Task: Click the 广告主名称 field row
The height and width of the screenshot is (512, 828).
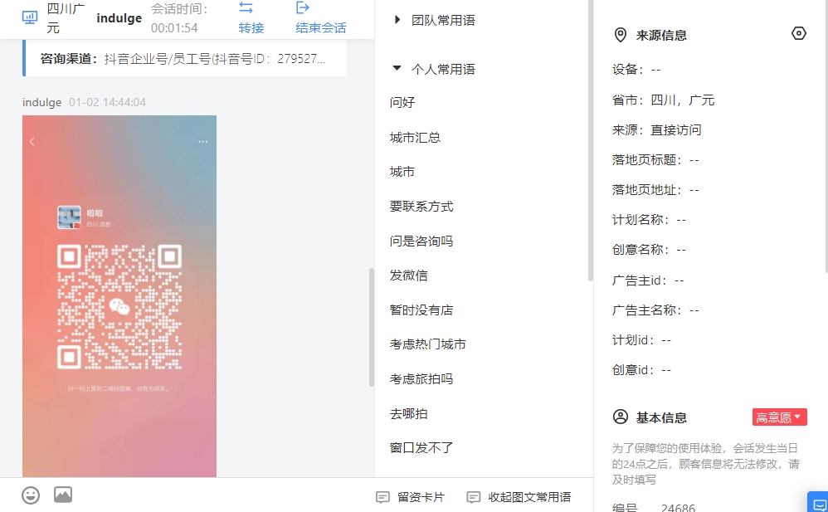Action: 655,310
